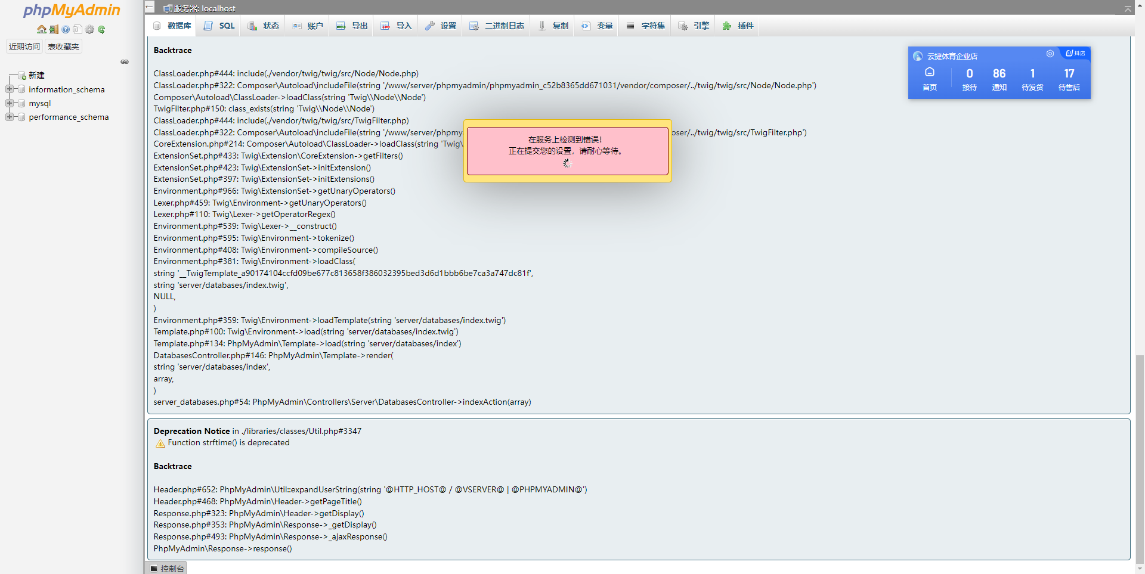Viewport: 1145px width, 574px height.
Task: Open the SQL tab
Action: (x=219, y=26)
